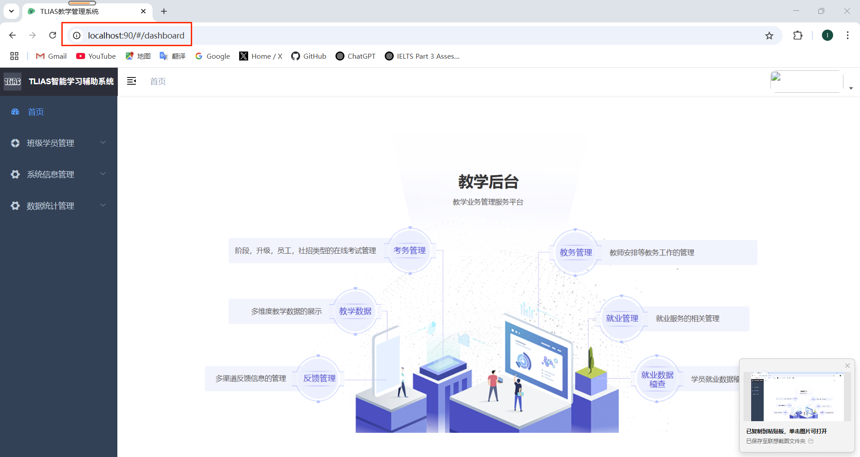Open the 地图 maps bookmark
Screen dimensions: 860x457
(138, 56)
